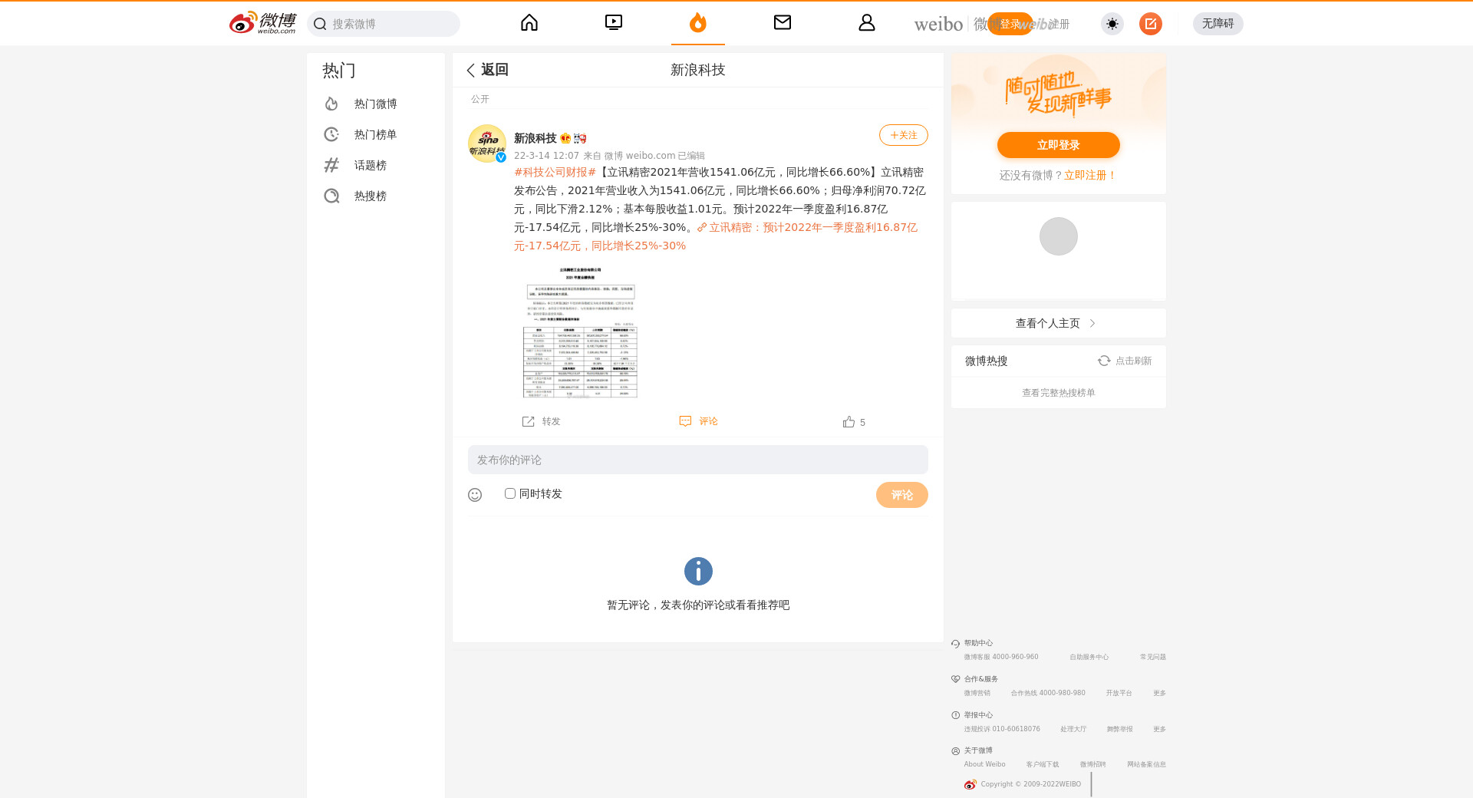Follow 新浪科技 with the +关注 button
This screenshot has height=798, width=1473.
coord(903,135)
